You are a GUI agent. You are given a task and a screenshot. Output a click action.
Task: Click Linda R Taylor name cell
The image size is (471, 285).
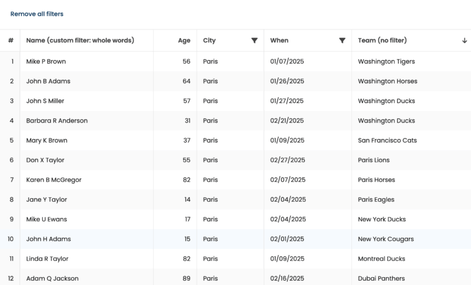pyautogui.click(x=47, y=259)
